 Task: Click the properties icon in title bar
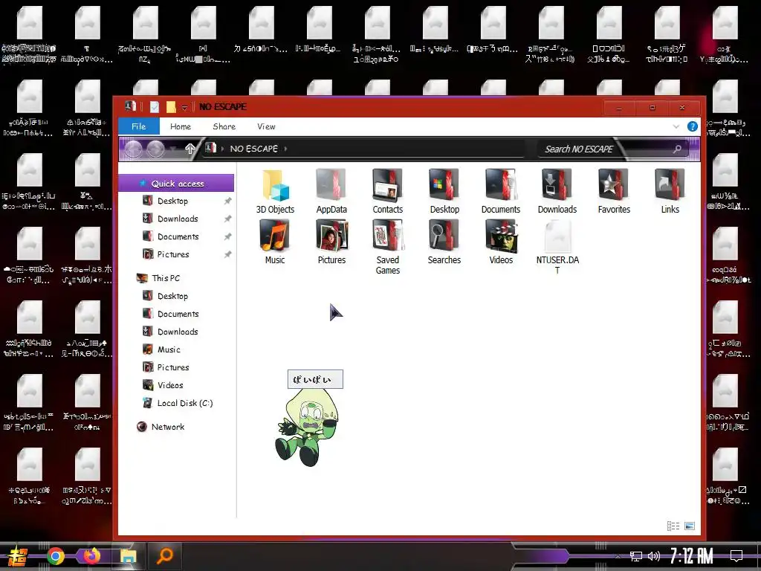(x=155, y=107)
